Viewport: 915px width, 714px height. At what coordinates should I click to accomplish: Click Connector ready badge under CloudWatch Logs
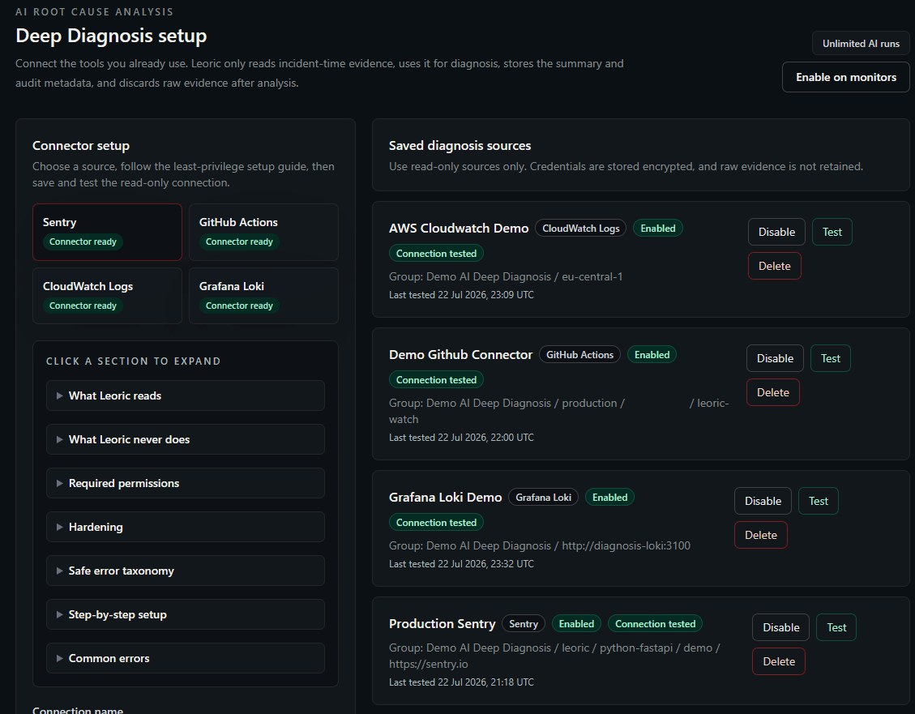tap(83, 306)
